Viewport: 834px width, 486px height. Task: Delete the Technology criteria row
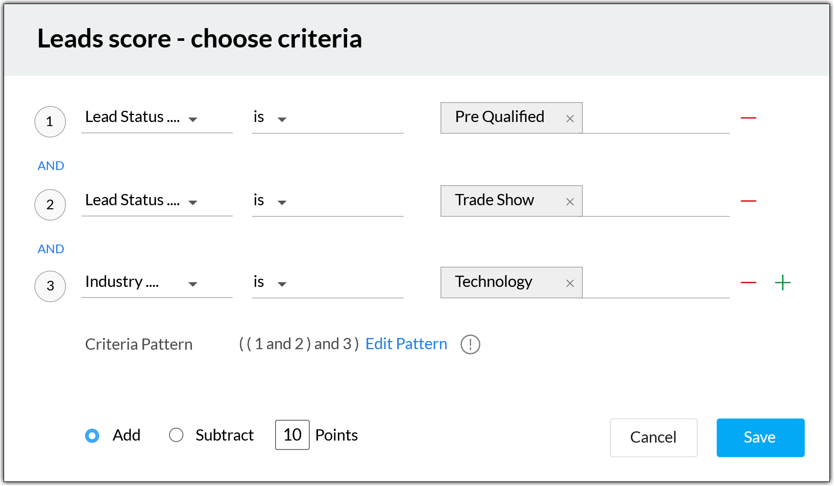748,283
